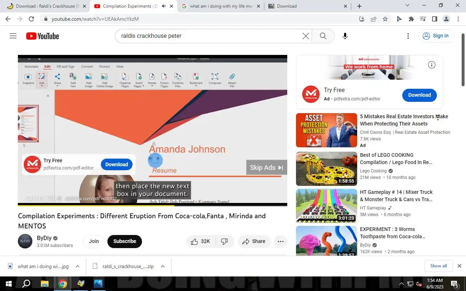Open Windows search on taskbar

(x=26, y=284)
